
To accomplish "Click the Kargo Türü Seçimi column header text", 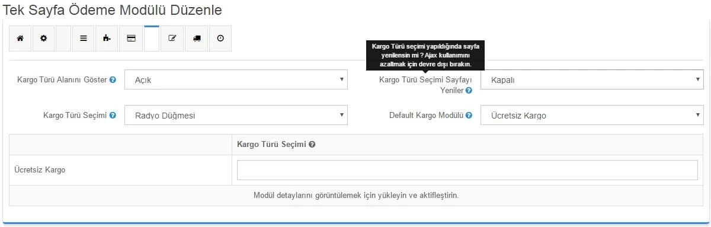I will click(x=271, y=144).
